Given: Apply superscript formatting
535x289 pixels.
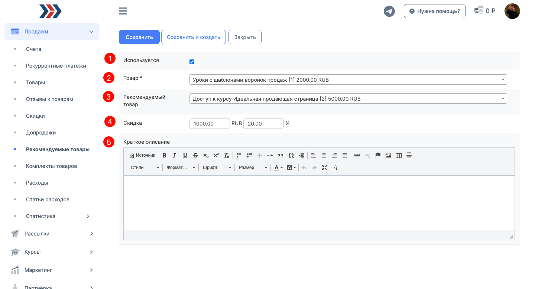Looking at the screenshot, I should tap(216, 155).
